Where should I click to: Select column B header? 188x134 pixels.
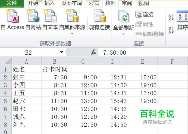pyautogui.click(x=55, y=61)
